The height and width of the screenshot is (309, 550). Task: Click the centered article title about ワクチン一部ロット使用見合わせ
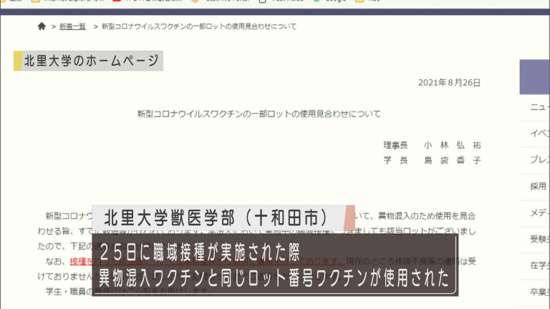pyautogui.click(x=259, y=114)
